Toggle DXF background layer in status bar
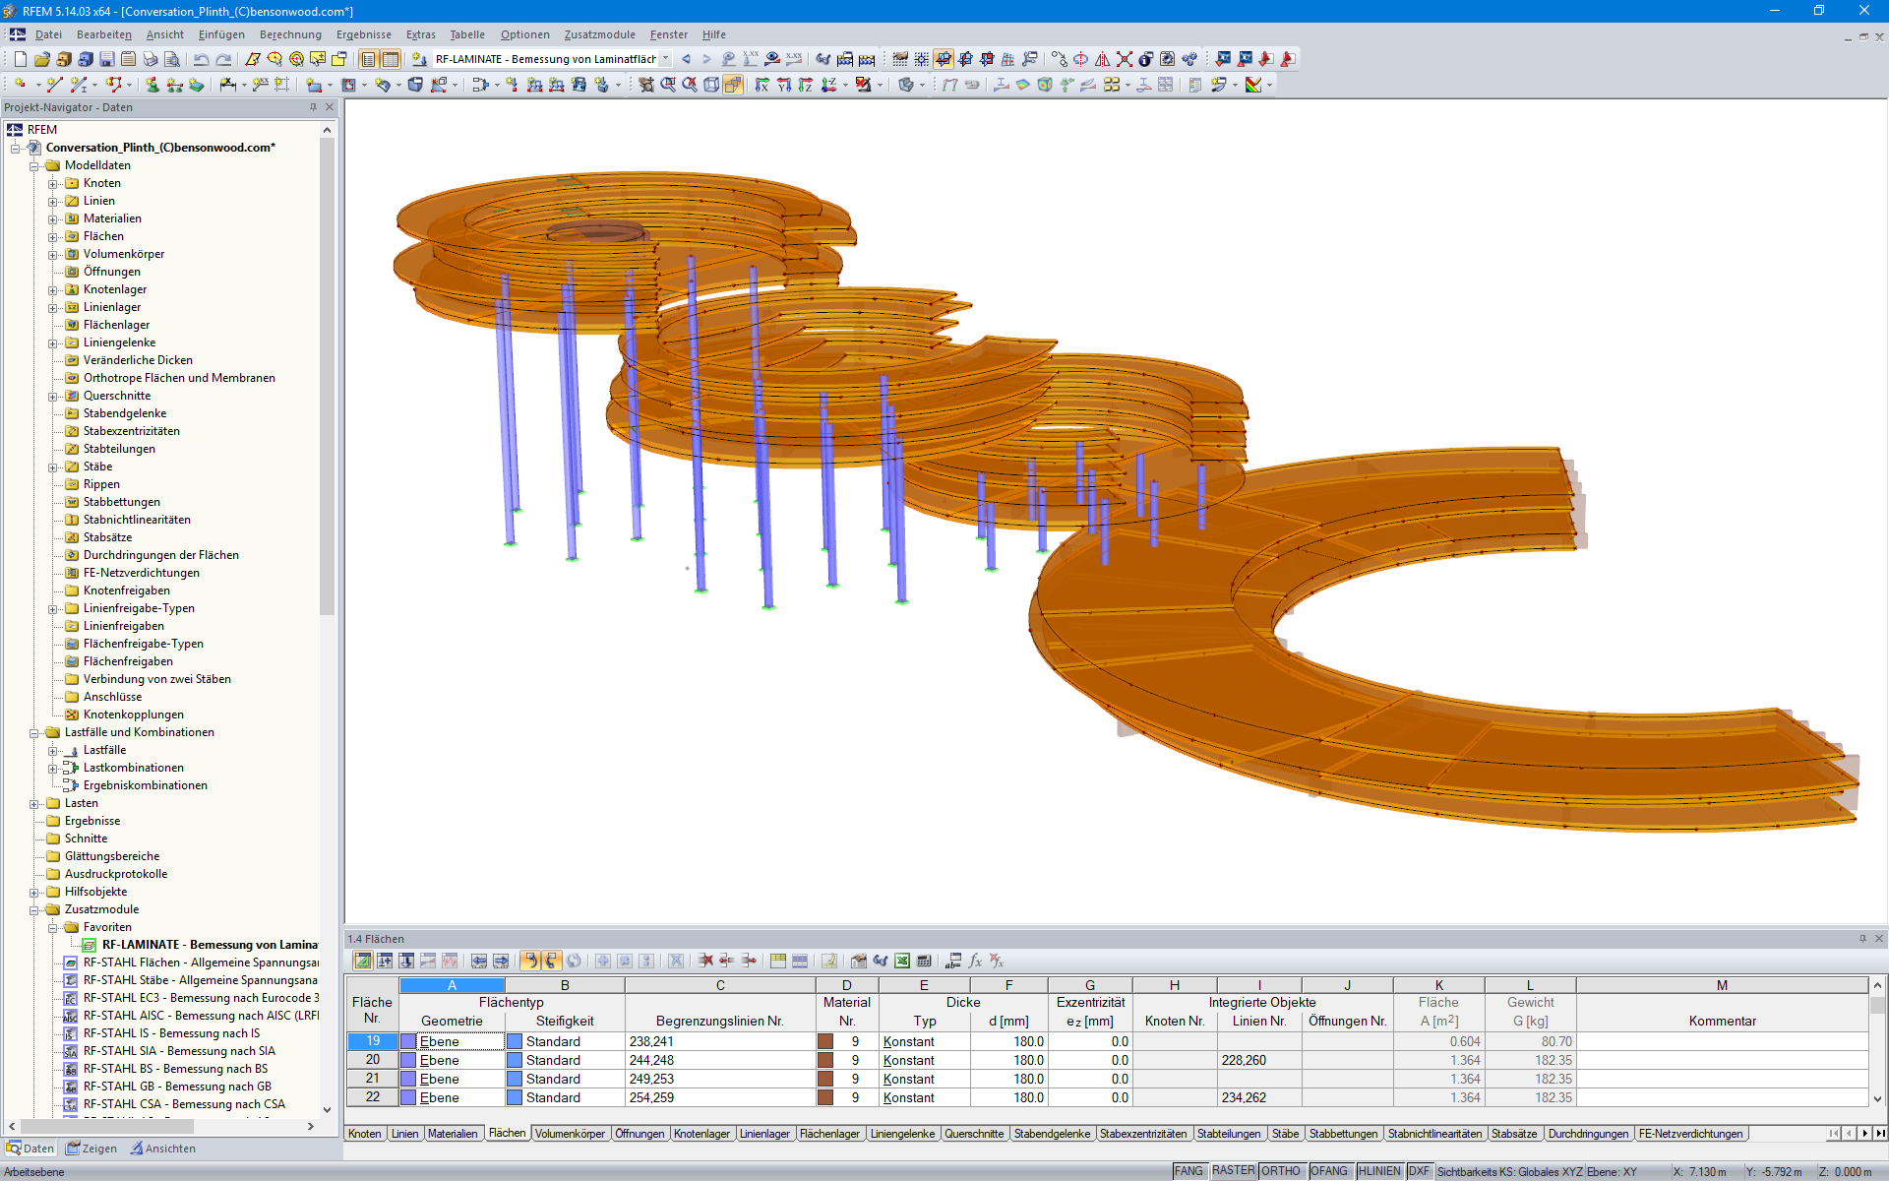Viewport: 1889px width, 1181px height. pyautogui.click(x=1419, y=1171)
